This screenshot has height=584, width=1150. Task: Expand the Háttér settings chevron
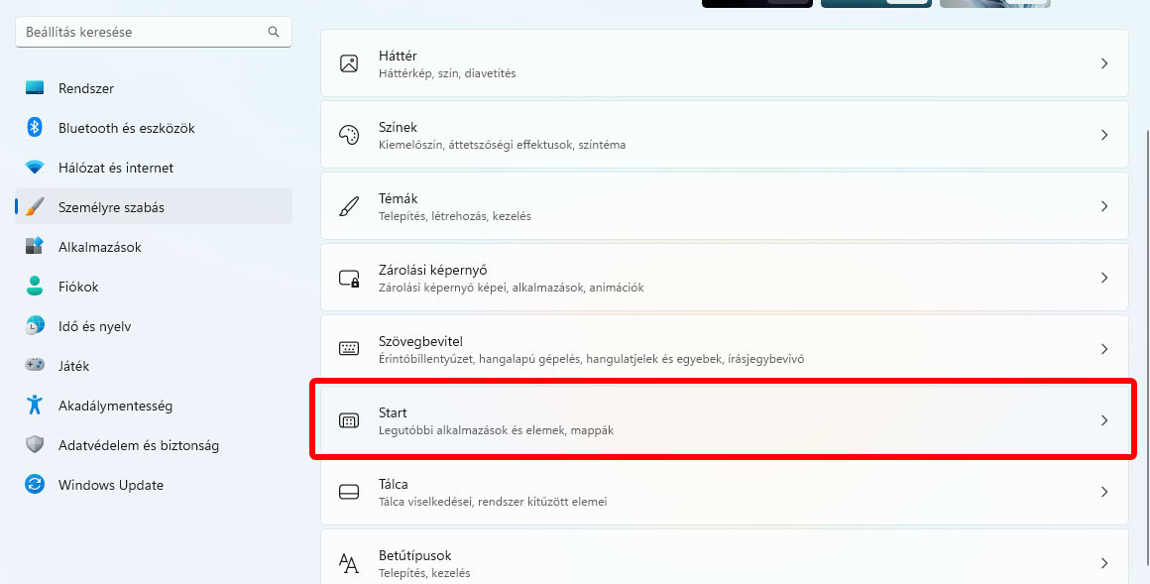[x=1104, y=63]
